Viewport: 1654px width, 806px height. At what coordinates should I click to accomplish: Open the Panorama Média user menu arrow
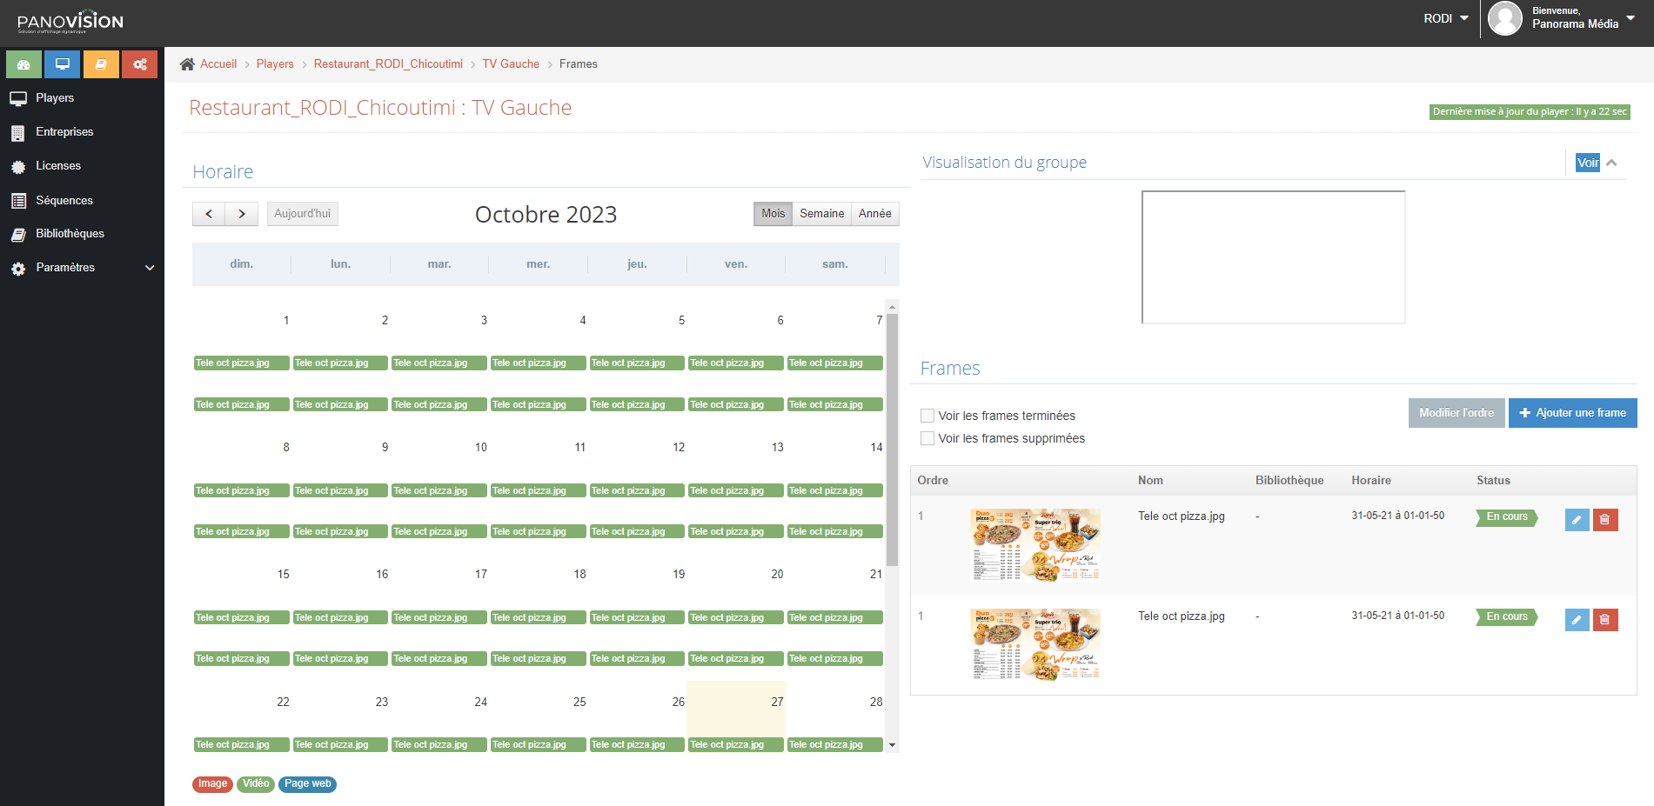click(x=1631, y=18)
